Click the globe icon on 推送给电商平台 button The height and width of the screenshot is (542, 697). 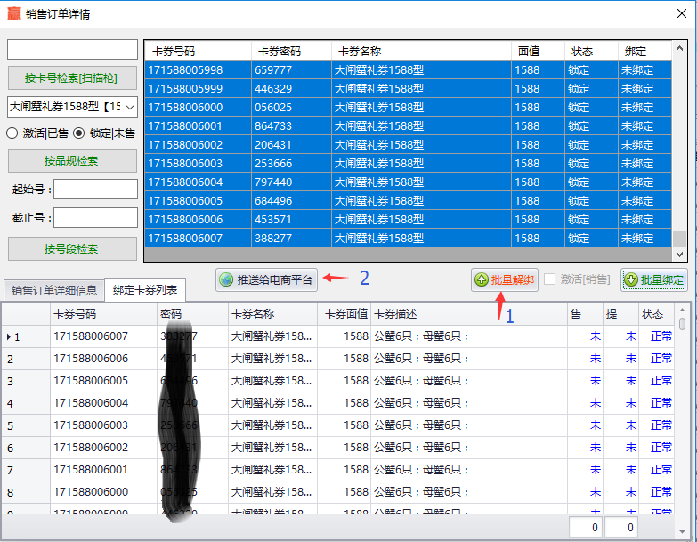226,279
